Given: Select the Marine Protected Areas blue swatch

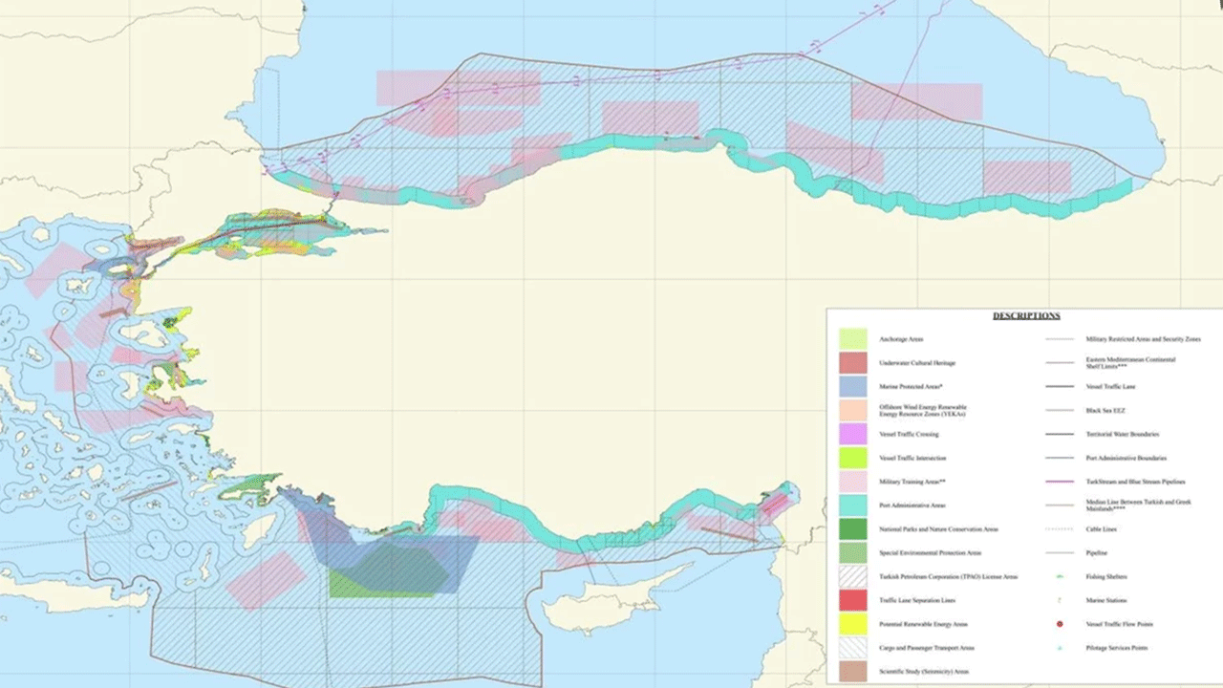Looking at the screenshot, I should tap(852, 387).
